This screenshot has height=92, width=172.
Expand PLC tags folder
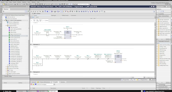[6, 70]
